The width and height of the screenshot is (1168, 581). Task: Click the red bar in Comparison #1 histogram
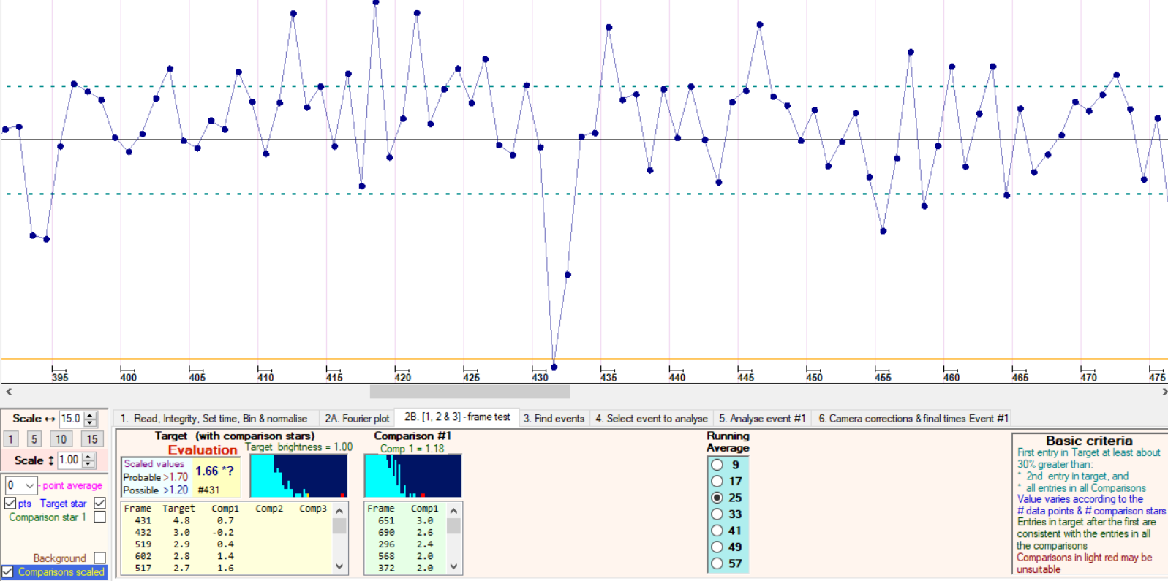pyautogui.click(x=422, y=495)
